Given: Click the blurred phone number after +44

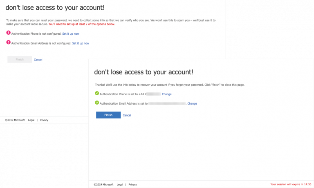Looking at the screenshot, I should click(x=153, y=94).
